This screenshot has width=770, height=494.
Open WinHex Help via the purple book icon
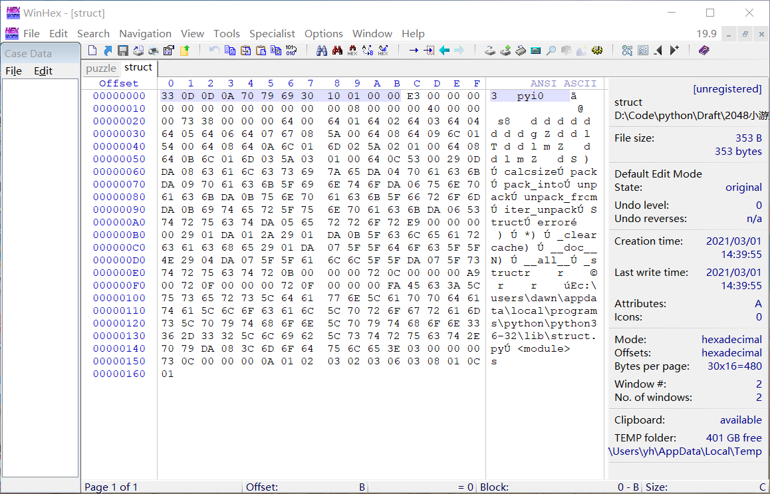[x=703, y=50]
